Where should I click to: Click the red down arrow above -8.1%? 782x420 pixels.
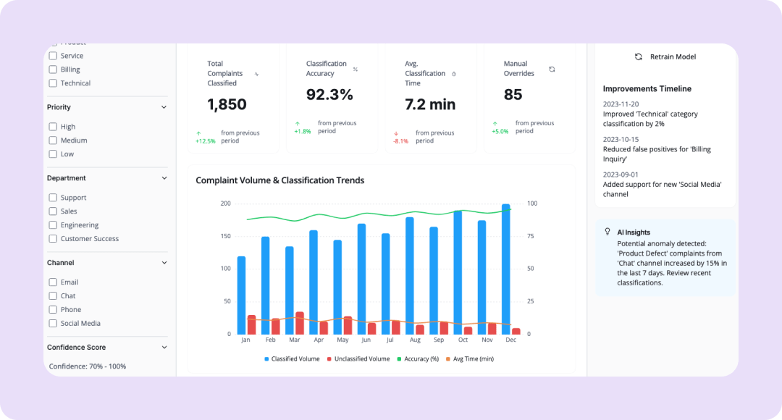(x=396, y=133)
